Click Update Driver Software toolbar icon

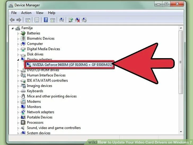tap(71, 20)
